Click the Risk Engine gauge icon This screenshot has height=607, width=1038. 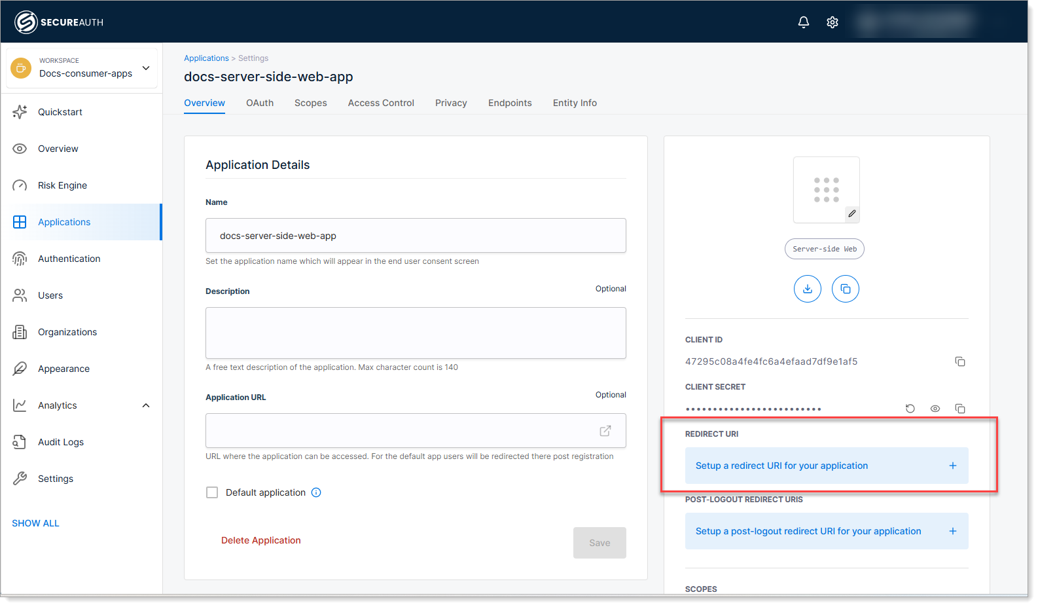20,185
